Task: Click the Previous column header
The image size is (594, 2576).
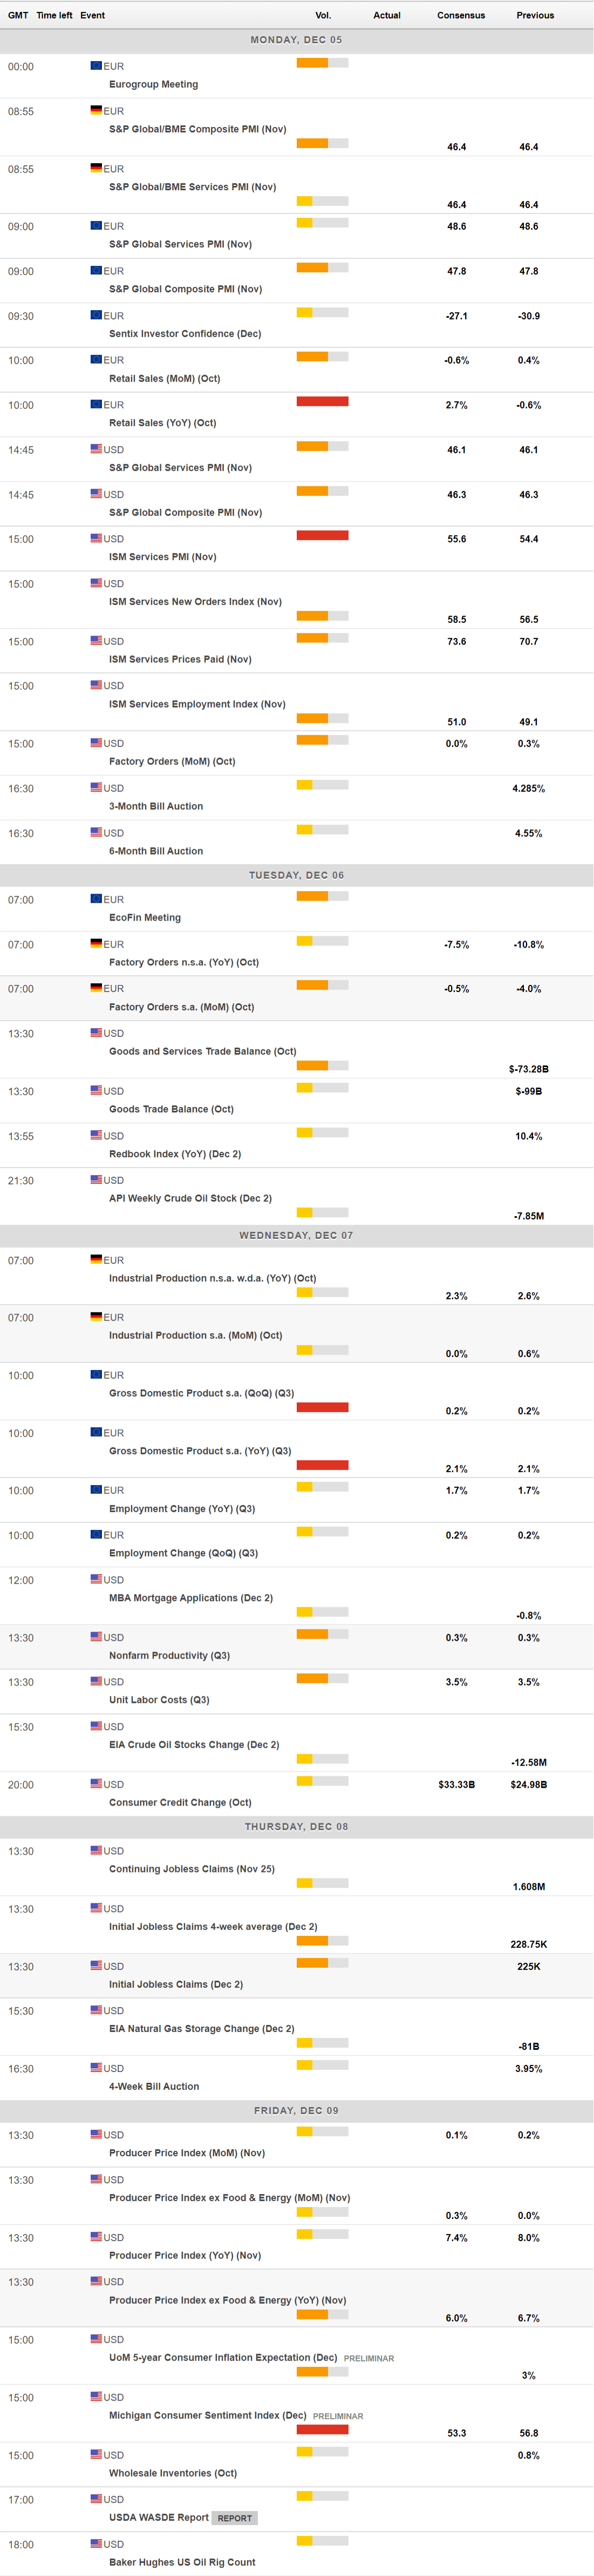Action: [535, 15]
